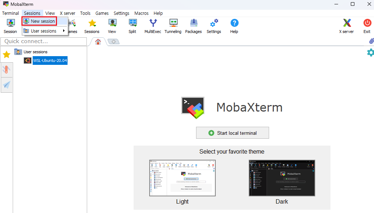
Task: Click the paperclip icon at right edge
Action: click(x=371, y=41)
